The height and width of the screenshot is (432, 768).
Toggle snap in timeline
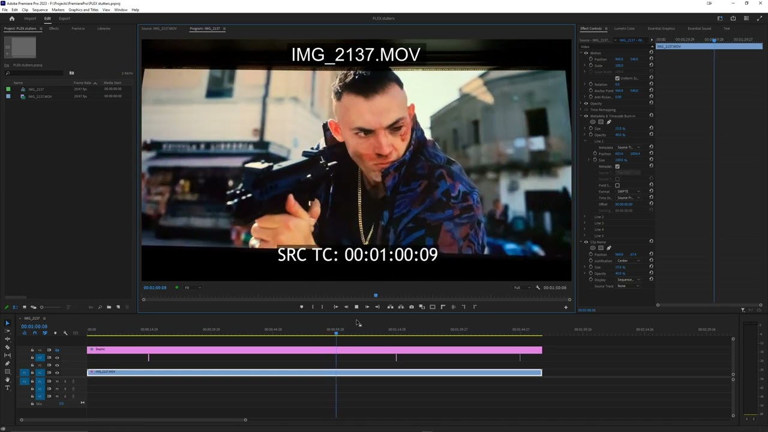(35, 333)
